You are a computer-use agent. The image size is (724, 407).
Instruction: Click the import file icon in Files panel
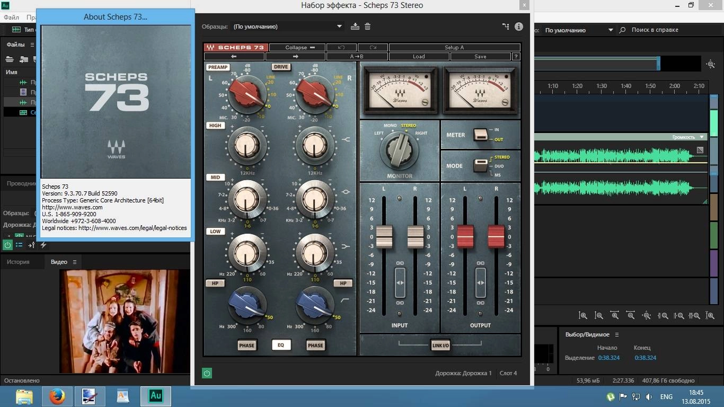24,59
